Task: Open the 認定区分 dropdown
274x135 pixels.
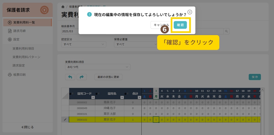Action: pos(83,44)
